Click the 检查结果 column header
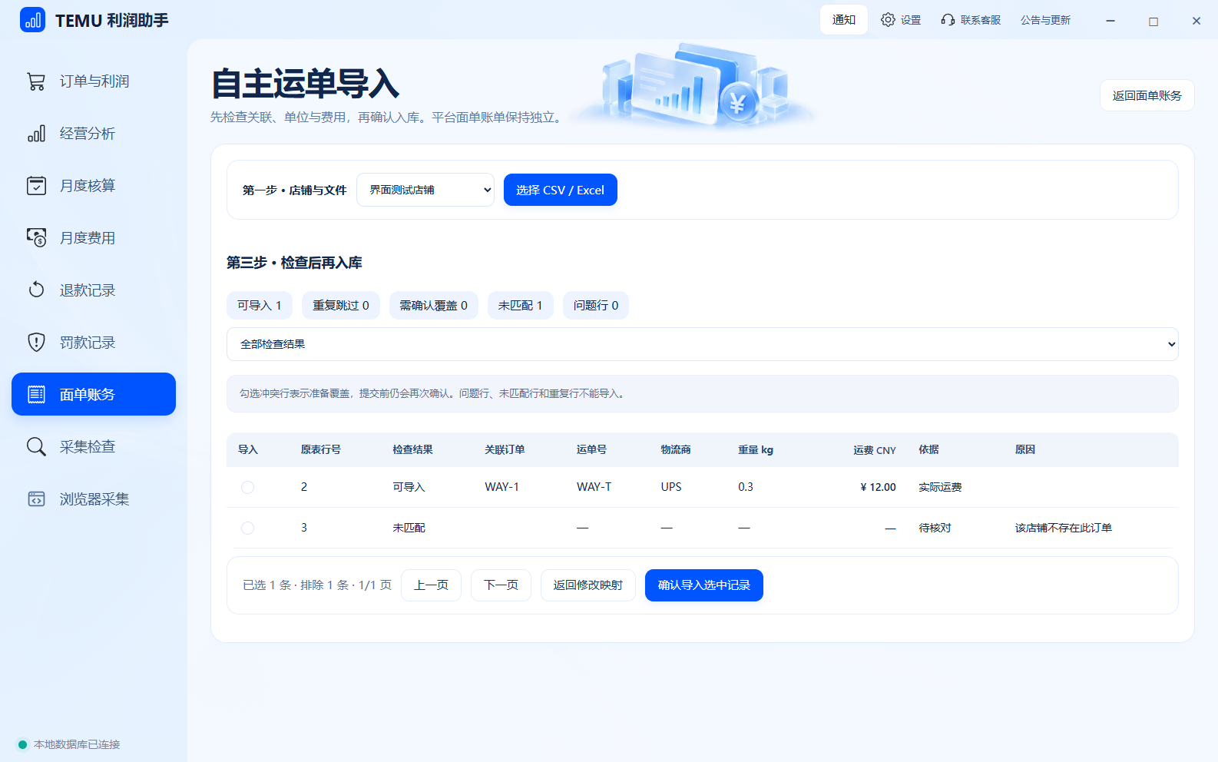Screen dimensions: 1218x762 point(413,450)
